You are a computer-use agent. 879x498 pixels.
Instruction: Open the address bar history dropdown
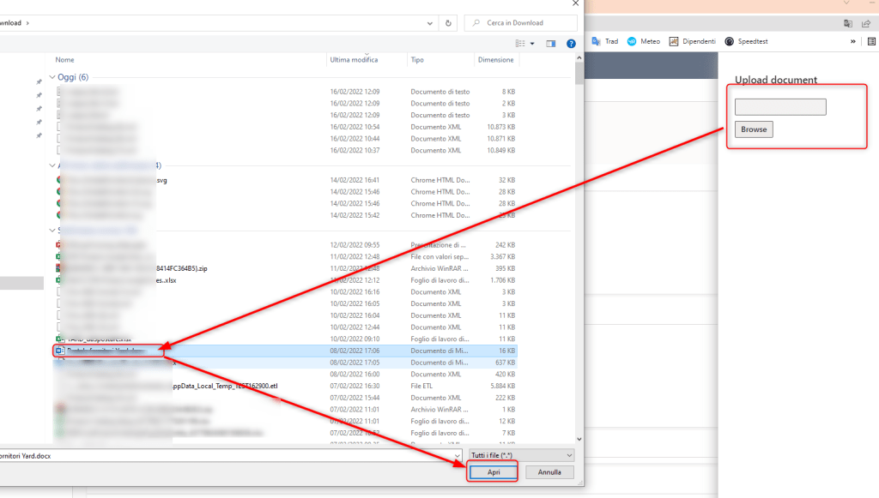click(428, 23)
